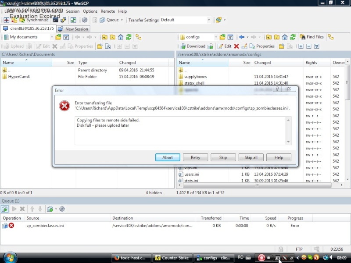Open transfer session dropdown next to globe icon
This screenshot has height=263, width=351.
coord(225,20)
